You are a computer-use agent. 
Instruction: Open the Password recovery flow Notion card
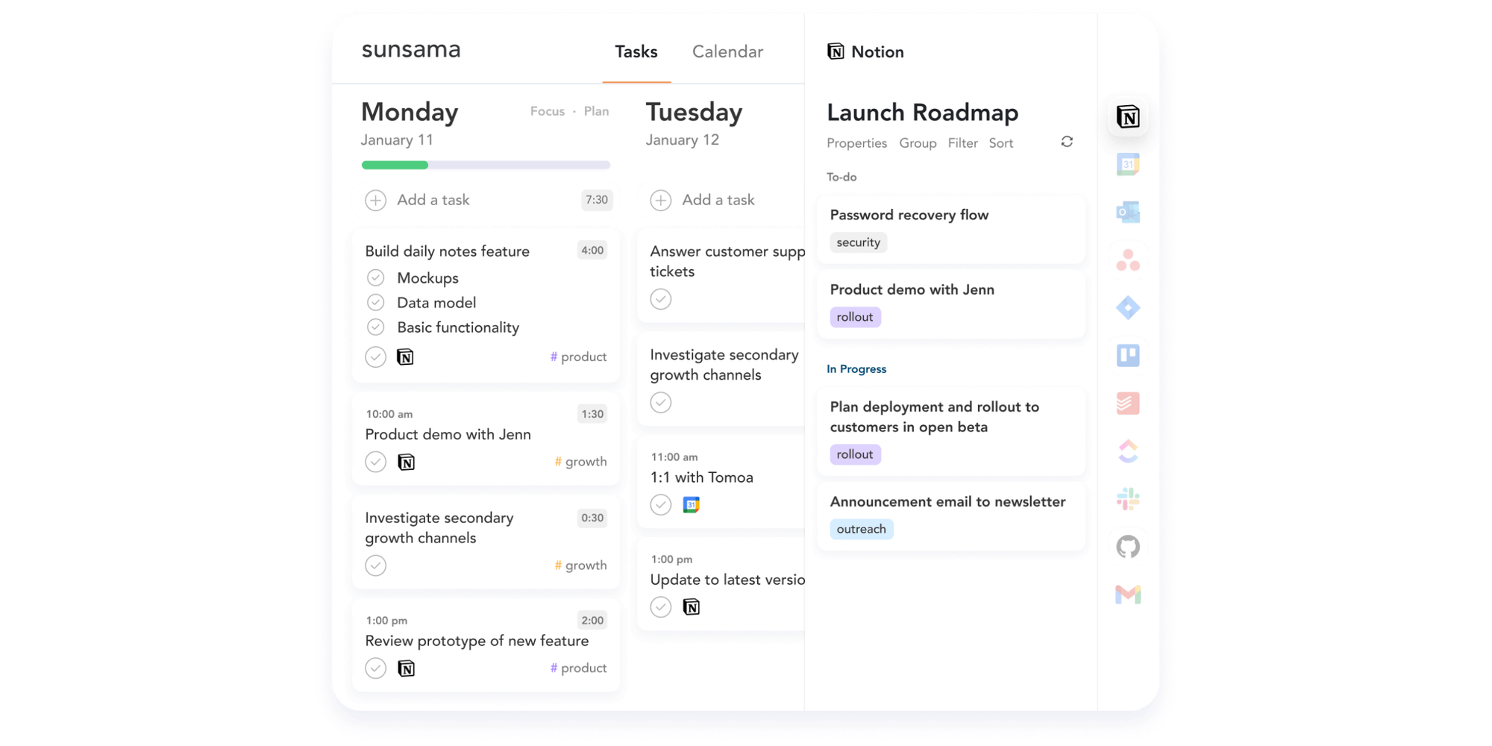[951, 229]
